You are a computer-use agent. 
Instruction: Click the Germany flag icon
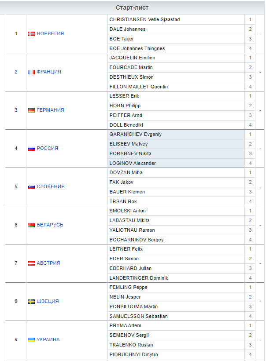pyautogui.click(x=31, y=110)
